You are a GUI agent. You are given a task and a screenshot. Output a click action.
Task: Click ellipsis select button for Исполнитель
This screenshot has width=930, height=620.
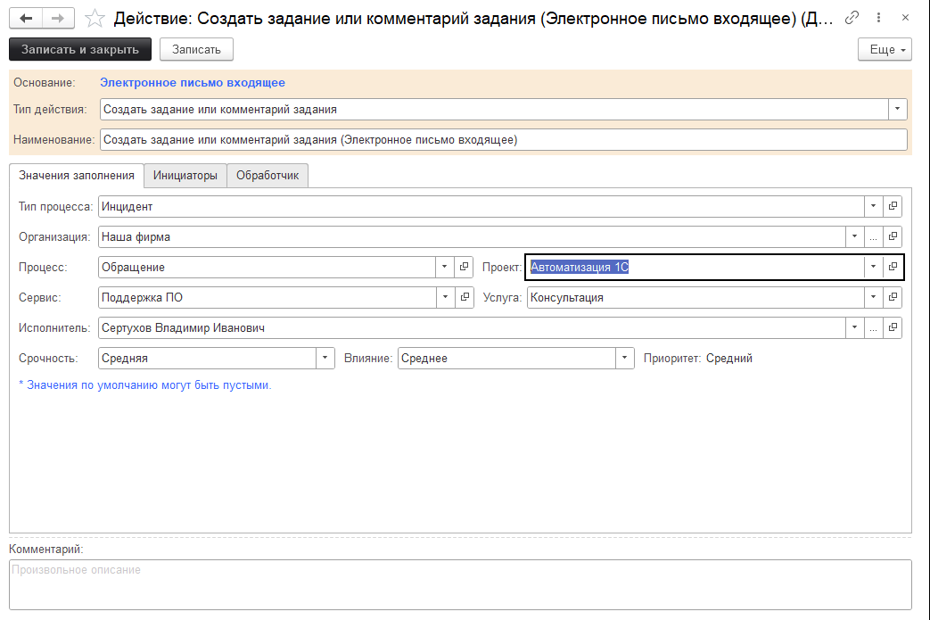click(x=873, y=328)
